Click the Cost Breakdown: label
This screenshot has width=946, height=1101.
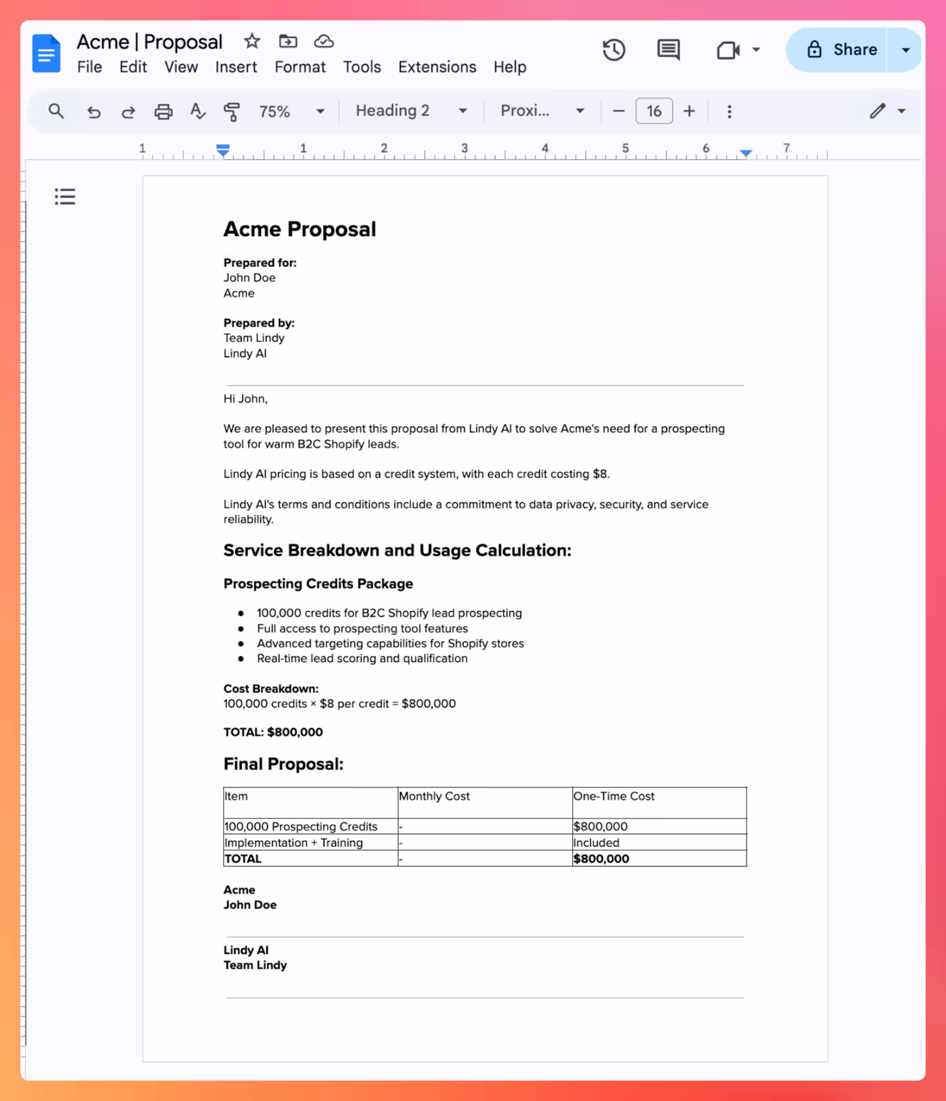pyautogui.click(x=271, y=689)
